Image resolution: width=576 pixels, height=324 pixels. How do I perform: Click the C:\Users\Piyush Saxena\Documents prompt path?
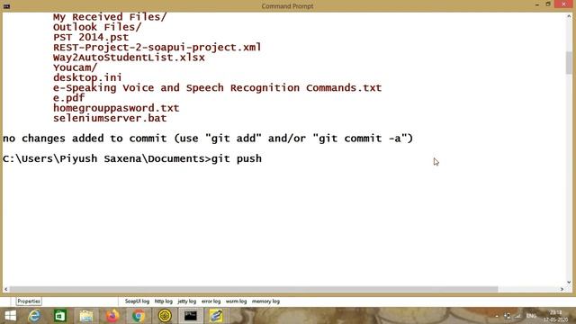[x=104, y=158]
